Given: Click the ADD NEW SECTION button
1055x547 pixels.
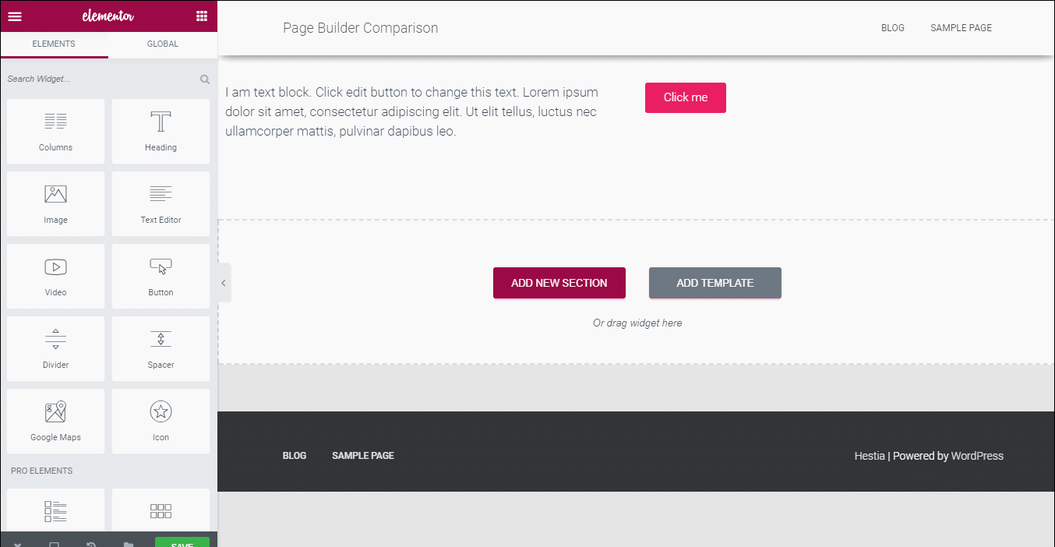Looking at the screenshot, I should coord(559,282).
